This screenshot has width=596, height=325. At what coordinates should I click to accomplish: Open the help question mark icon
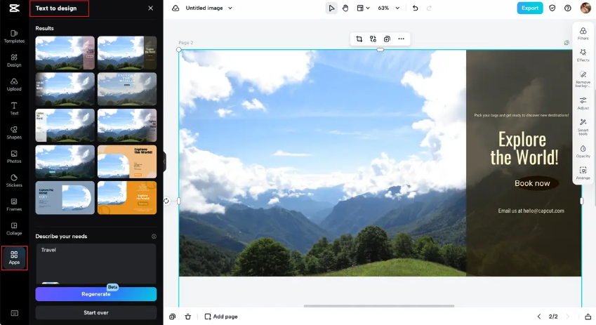[x=567, y=8]
